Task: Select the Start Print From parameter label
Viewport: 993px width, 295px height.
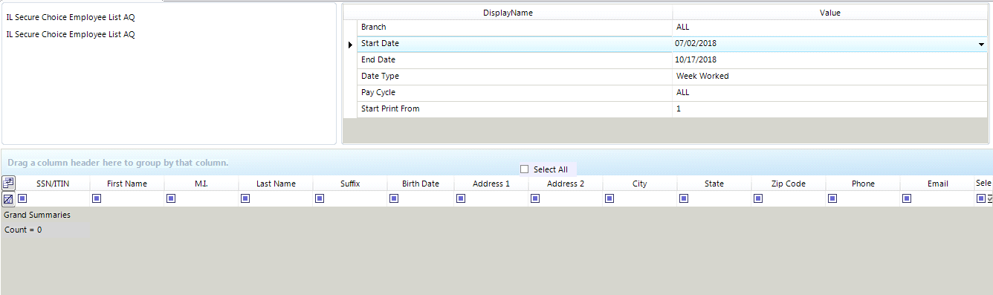Action: click(x=390, y=109)
